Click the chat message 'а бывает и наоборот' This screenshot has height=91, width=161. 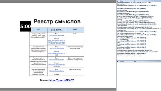click(x=124, y=13)
